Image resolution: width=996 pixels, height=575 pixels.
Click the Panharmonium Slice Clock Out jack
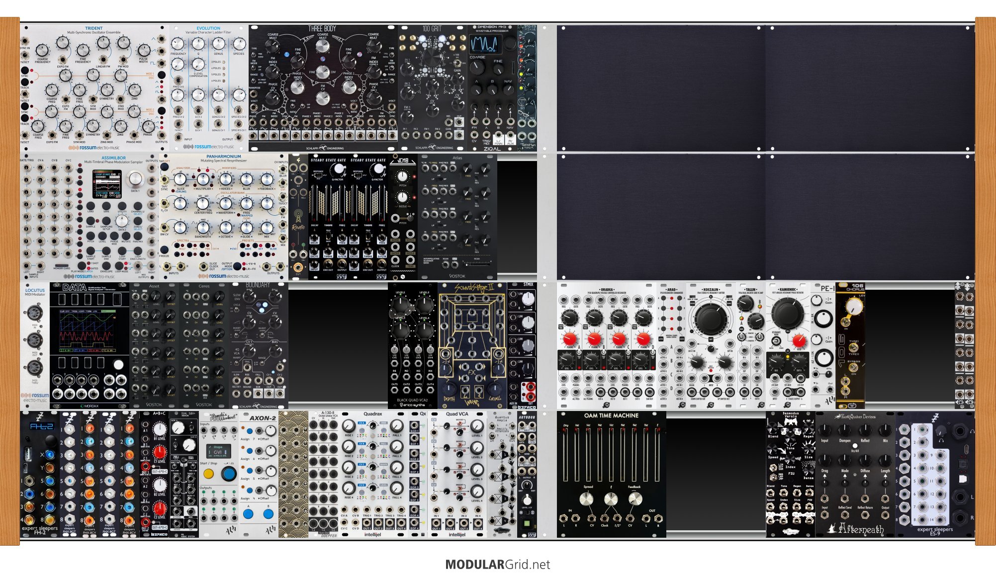coord(203,266)
